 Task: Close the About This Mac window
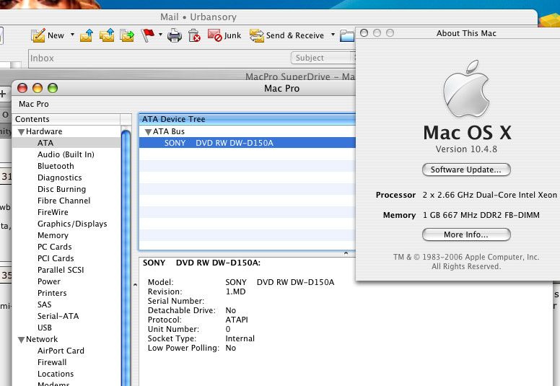(364, 33)
